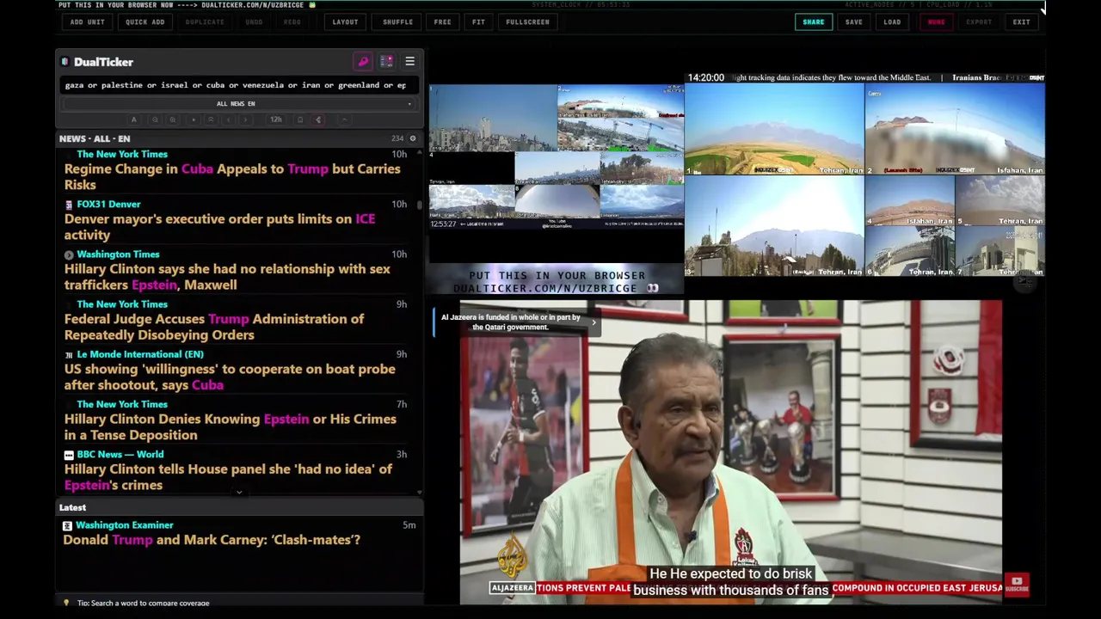The image size is (1101, 619).
Task: Click the BBC News source icon
Action: 69,455
